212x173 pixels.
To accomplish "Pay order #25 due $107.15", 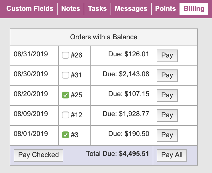I will click(x=167, y=96).
